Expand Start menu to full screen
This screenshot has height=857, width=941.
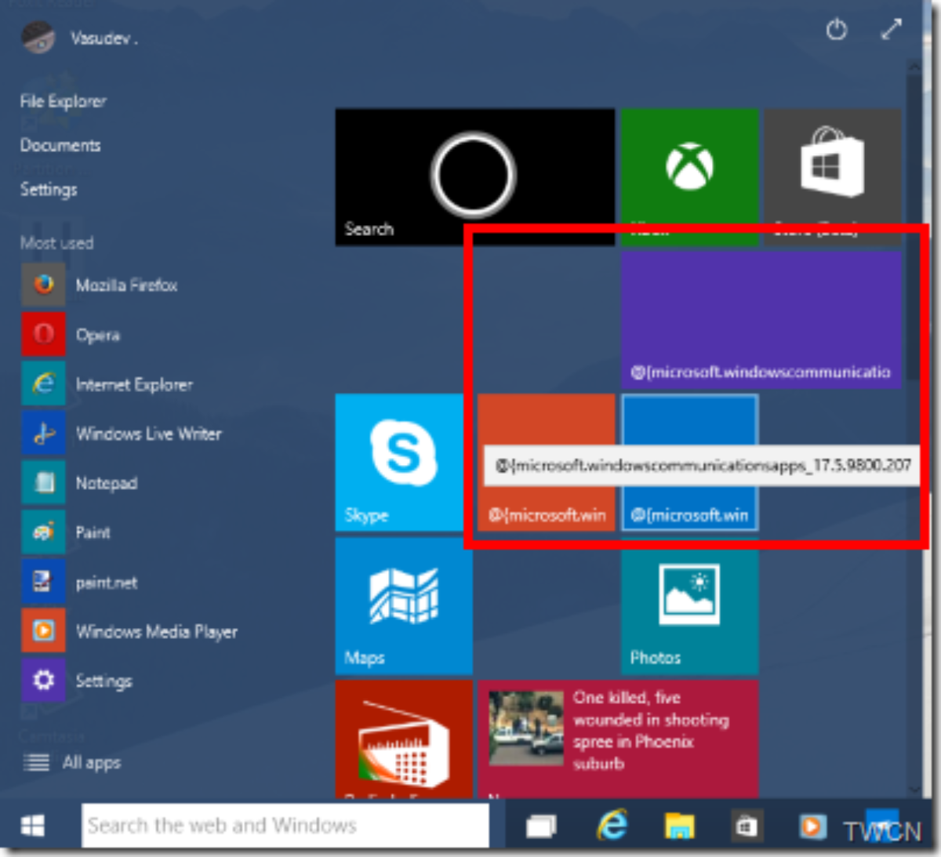coord(891,30)
